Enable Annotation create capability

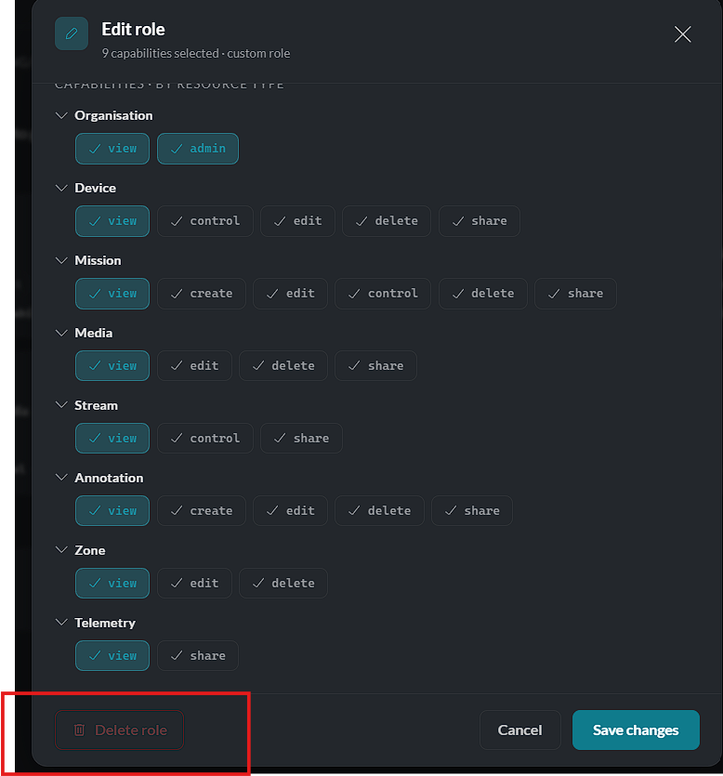click(202, 511)
